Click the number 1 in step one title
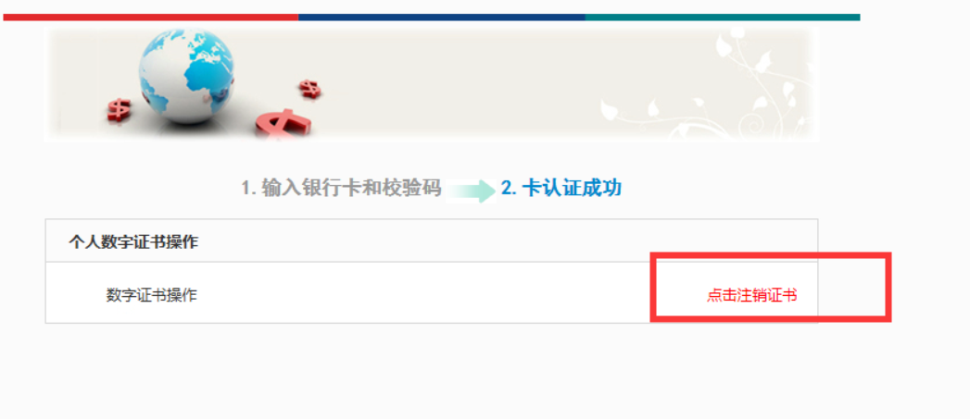970x419 pixels. [246, 189]
